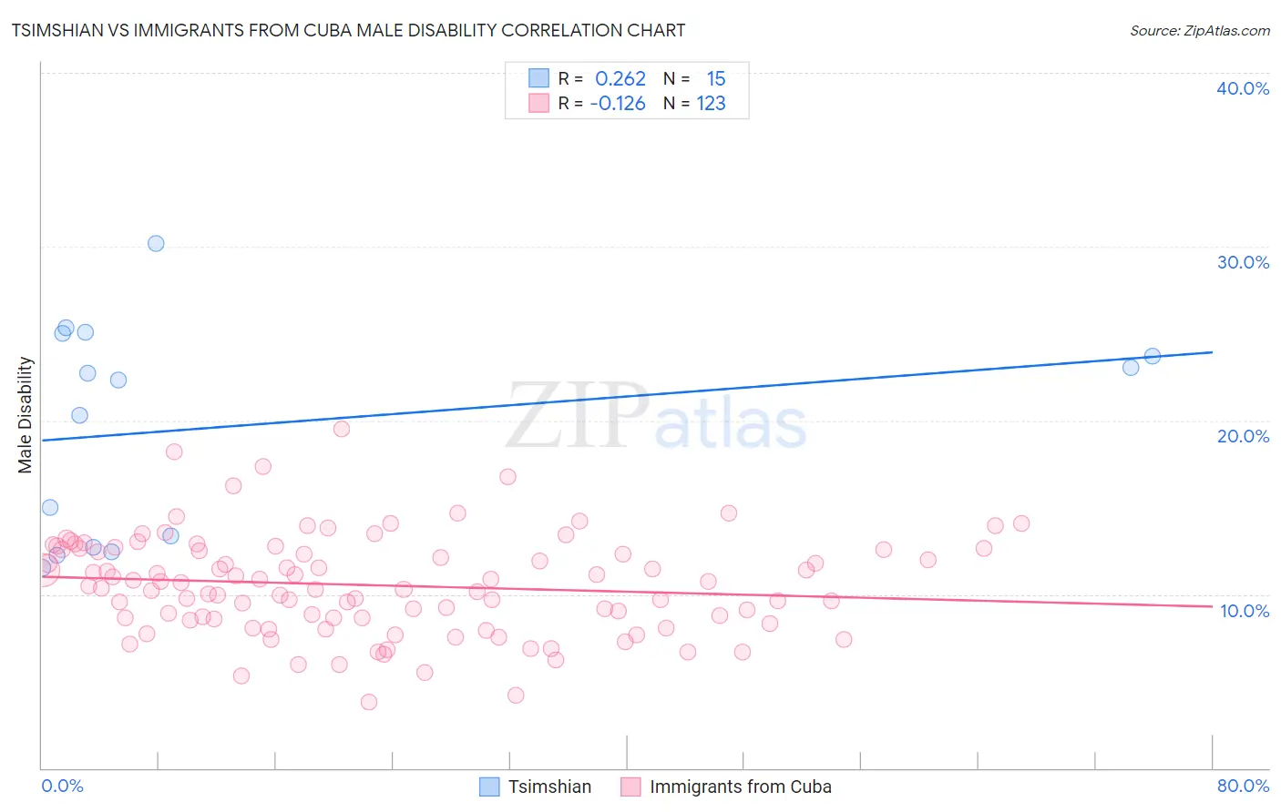Click the pink swatch beside R = -0.126
Screen dimensions: 1281x812
(538, 103)
